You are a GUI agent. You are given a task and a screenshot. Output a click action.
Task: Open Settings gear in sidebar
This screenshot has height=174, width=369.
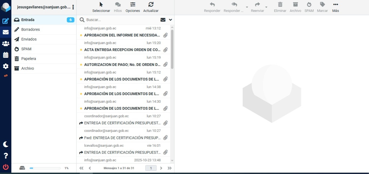pos(5,66)
